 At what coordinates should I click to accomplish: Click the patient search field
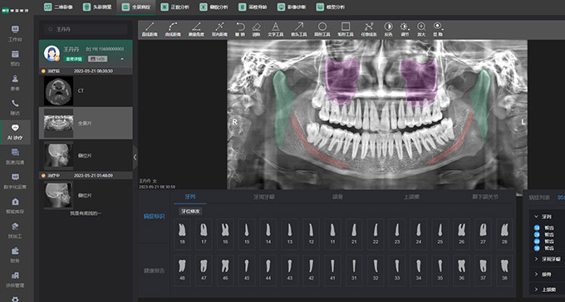click(86, 29)
